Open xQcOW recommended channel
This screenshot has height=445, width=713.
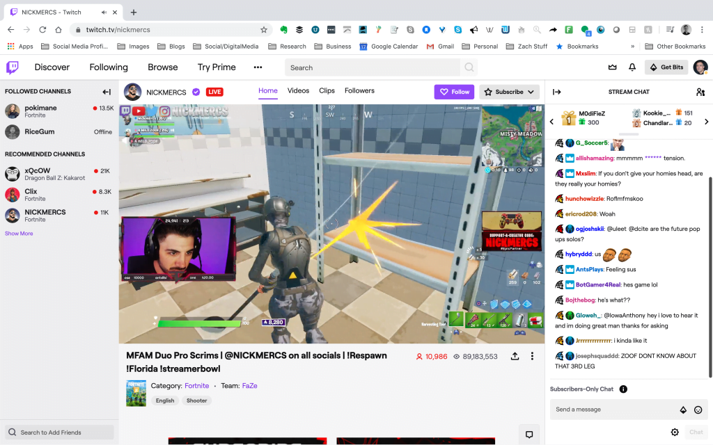click(59, 174)
